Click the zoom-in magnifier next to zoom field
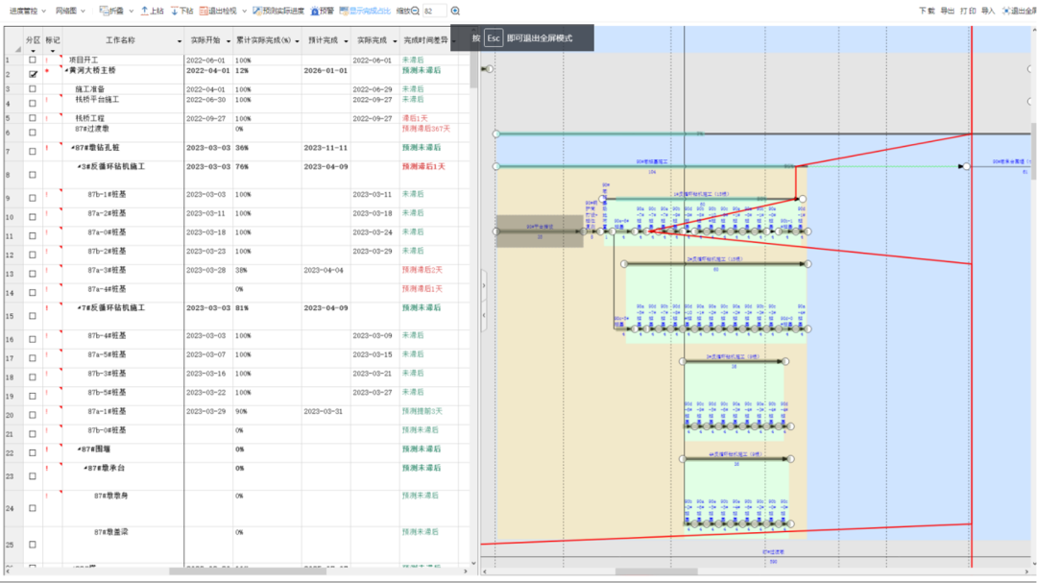1037x583 pixels. tap(455, 11)
